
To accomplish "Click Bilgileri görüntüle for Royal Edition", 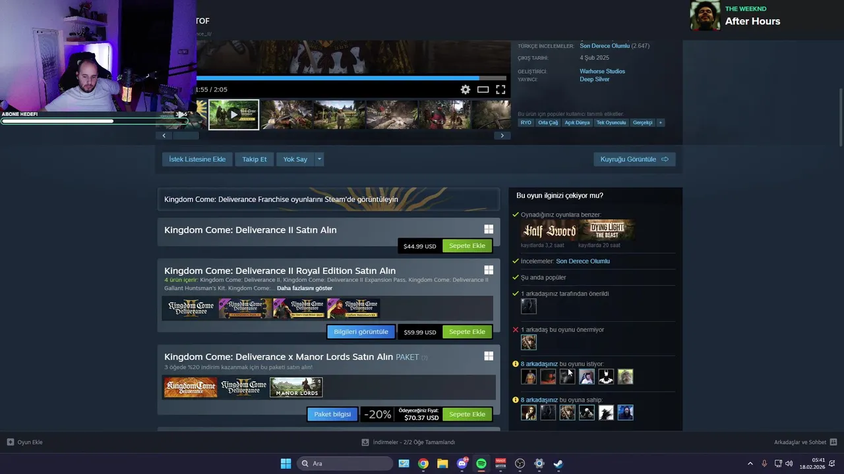I will coord(361,332).
